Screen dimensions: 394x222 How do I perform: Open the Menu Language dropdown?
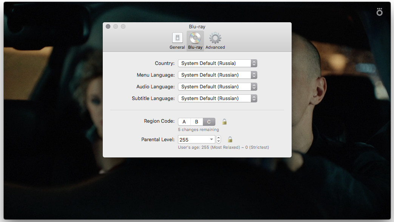218,75
